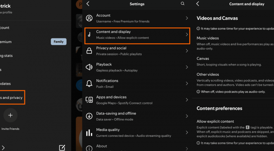The width and height of the screenshot is (274, 151).
Task: Expand the Notifications row chevron
Action: click(x=187, y=84)
